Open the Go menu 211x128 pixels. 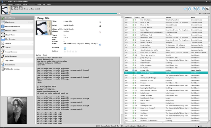[x=44, y=4]
